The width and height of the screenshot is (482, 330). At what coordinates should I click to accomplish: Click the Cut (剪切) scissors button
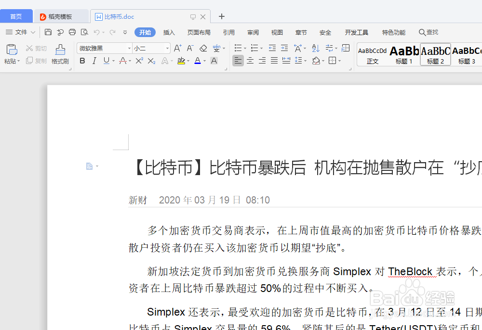[36, 48]
